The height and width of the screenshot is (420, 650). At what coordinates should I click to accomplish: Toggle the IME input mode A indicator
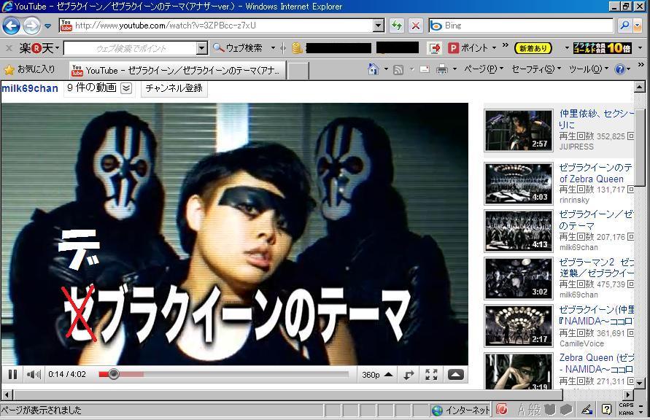[x=521, y=410]
